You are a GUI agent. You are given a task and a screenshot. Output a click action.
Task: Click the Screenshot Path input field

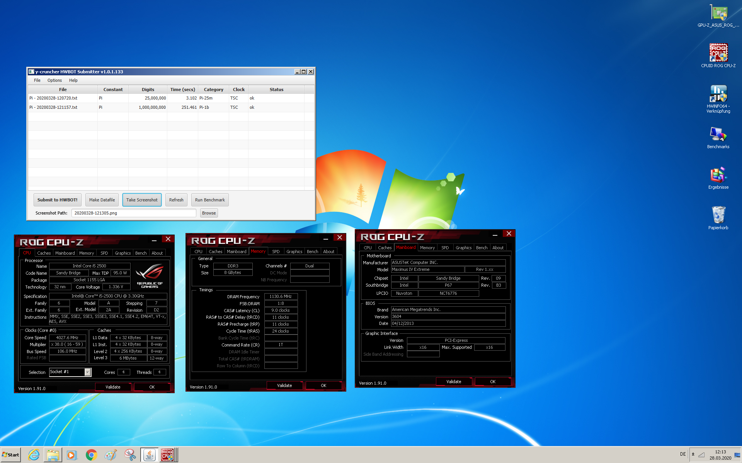coord(134,213)
